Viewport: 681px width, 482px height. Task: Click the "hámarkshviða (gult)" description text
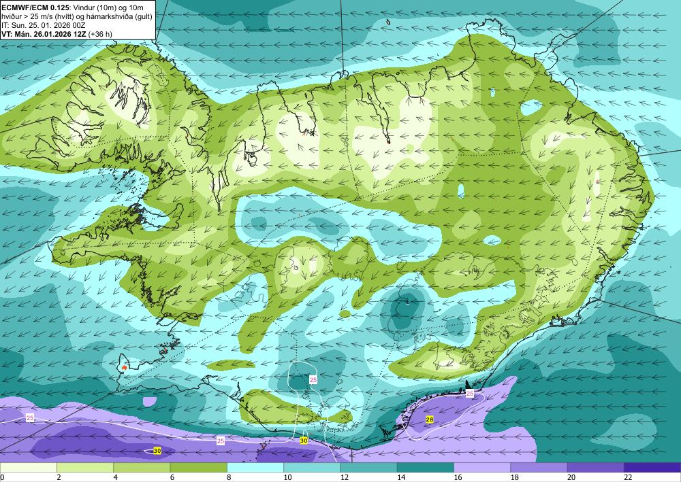click(121, 16)
